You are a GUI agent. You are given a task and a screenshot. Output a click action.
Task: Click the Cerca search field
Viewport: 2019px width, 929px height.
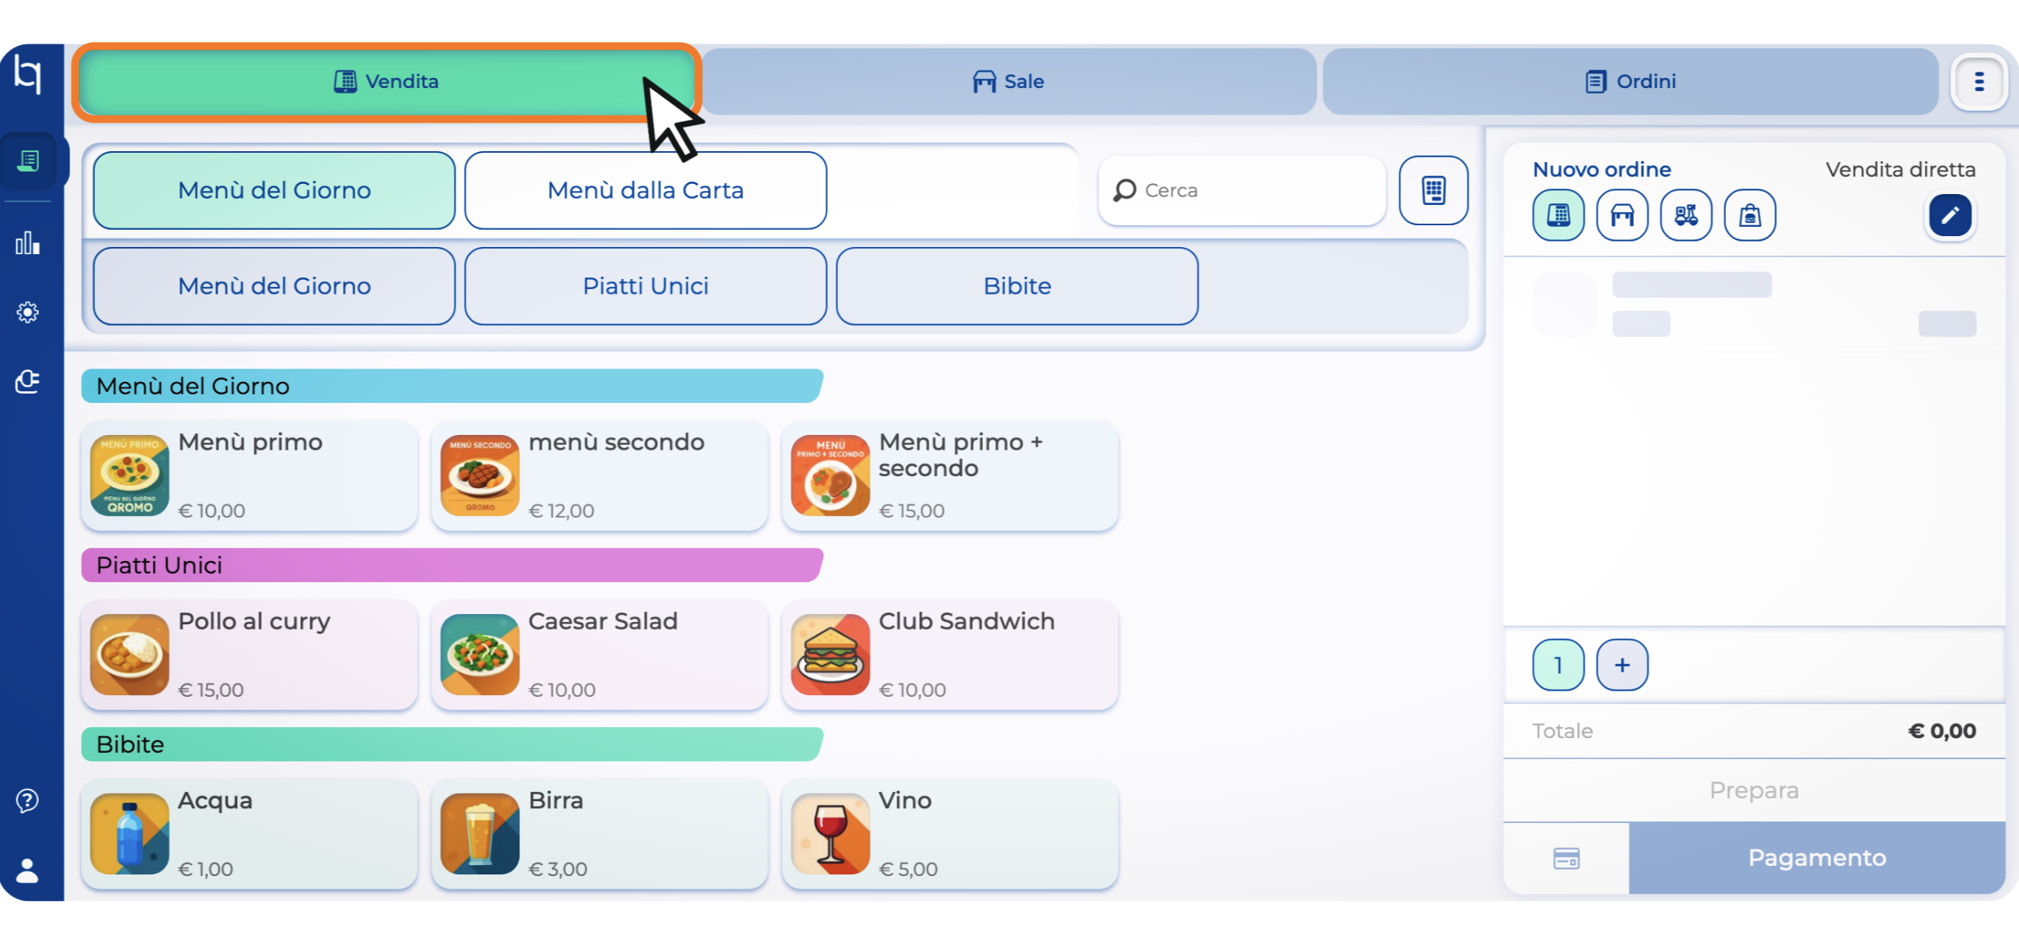click(x=1243, y=190)
